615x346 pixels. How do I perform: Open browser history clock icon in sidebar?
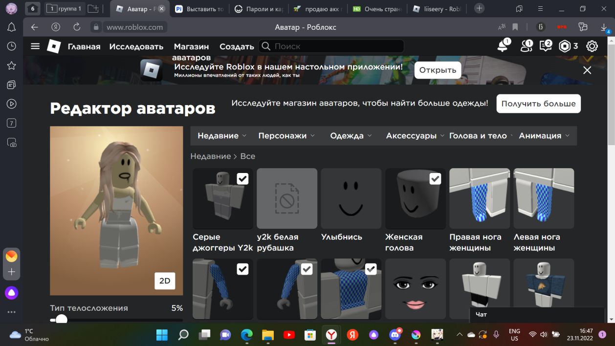tap(11, 46)
